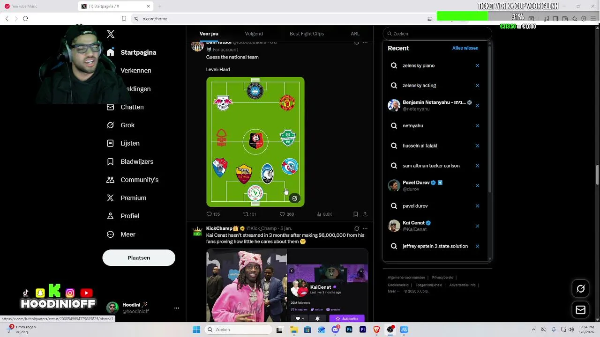Repost the Guess the national team post
The image size is (600, 337).
coord(249,214)
